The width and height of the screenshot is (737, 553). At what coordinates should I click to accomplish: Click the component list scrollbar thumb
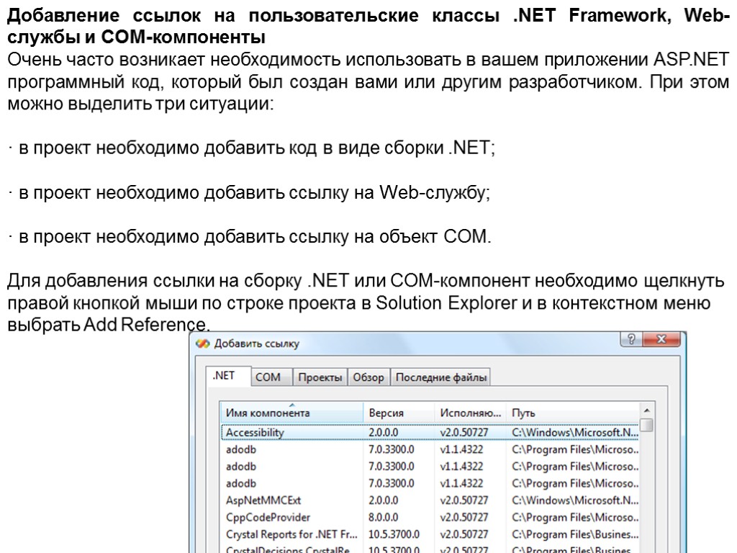[647, 424]
